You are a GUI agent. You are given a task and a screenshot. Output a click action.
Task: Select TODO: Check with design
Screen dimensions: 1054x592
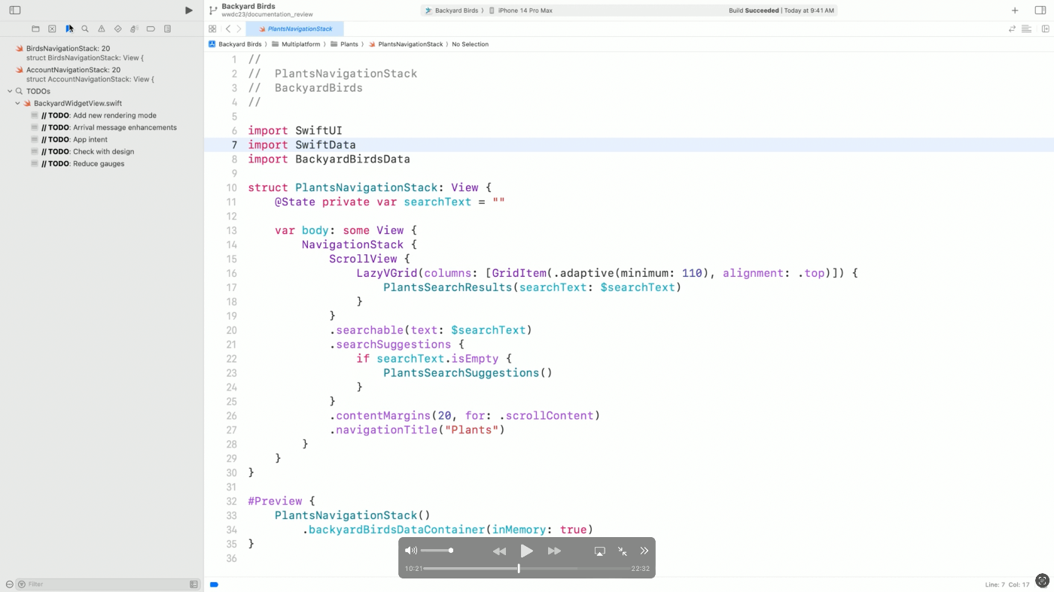(x=102, y=151)
